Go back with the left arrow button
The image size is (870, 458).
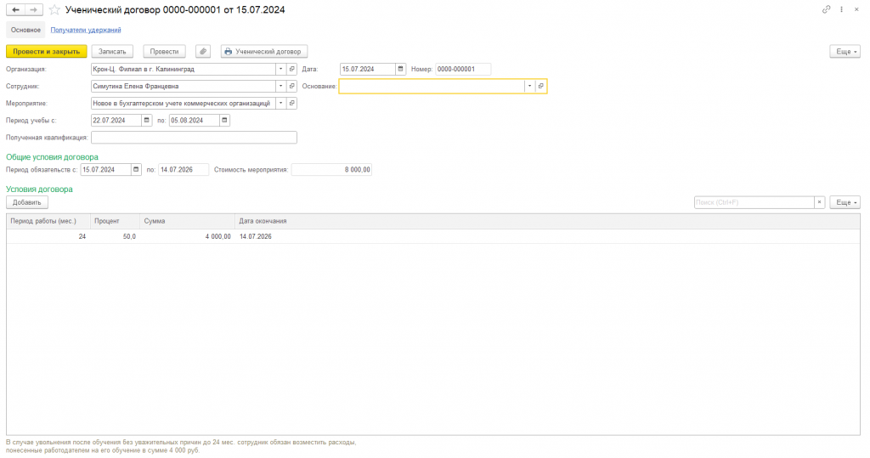click(15, 10)
